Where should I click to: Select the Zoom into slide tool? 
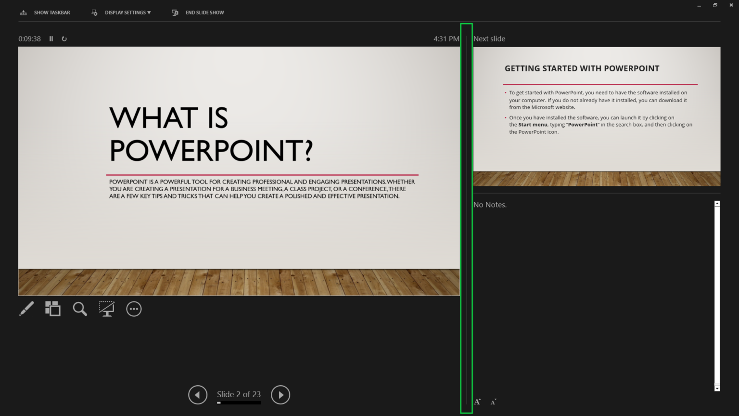80,309
